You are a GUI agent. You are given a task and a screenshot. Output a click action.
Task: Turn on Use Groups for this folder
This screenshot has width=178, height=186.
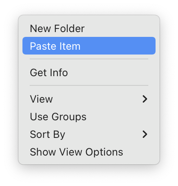point(89,117)
